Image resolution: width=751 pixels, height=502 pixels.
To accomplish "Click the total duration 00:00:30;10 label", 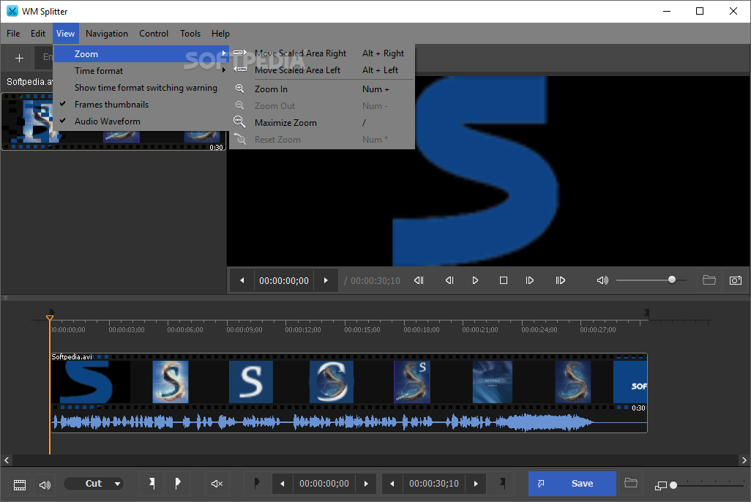I will tap(375, 281).
